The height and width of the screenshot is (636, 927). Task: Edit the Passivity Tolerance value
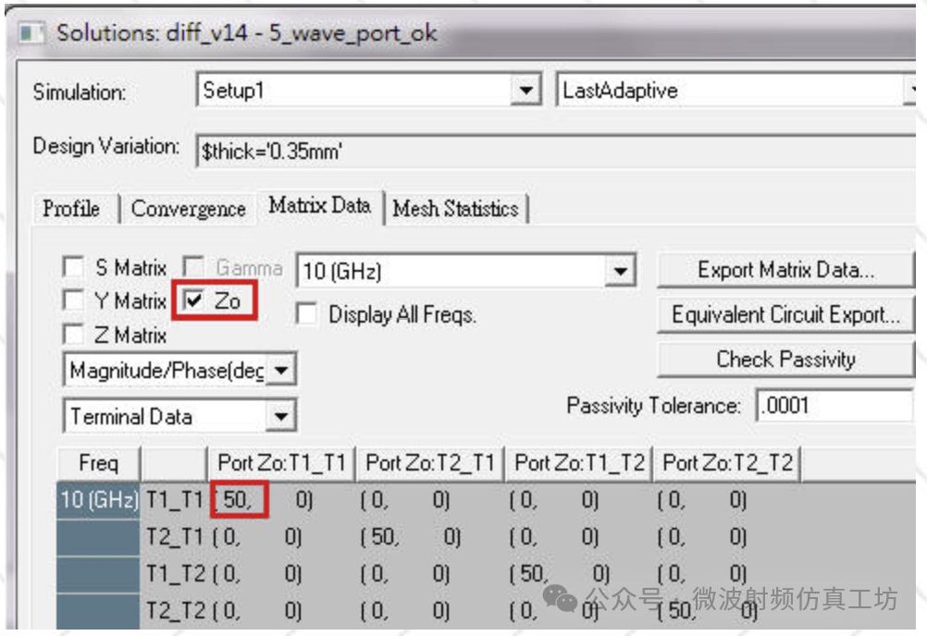[x=833, y=406]
